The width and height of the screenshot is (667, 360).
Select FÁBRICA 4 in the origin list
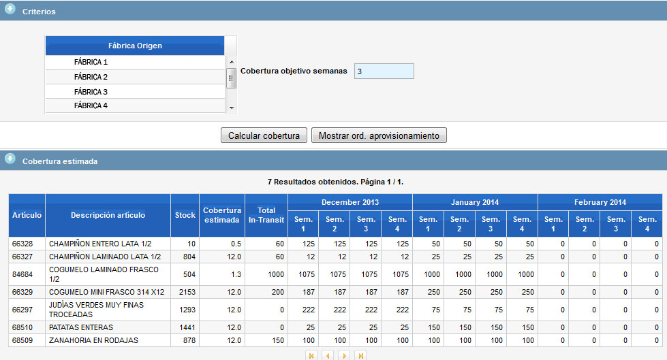click(135, 105)
